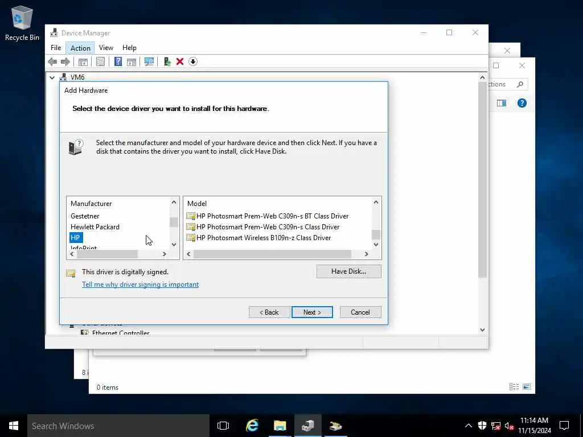Open the Action menu
Image resolution: width=583 pixels, height=437 pixels.
click(80, 48)
